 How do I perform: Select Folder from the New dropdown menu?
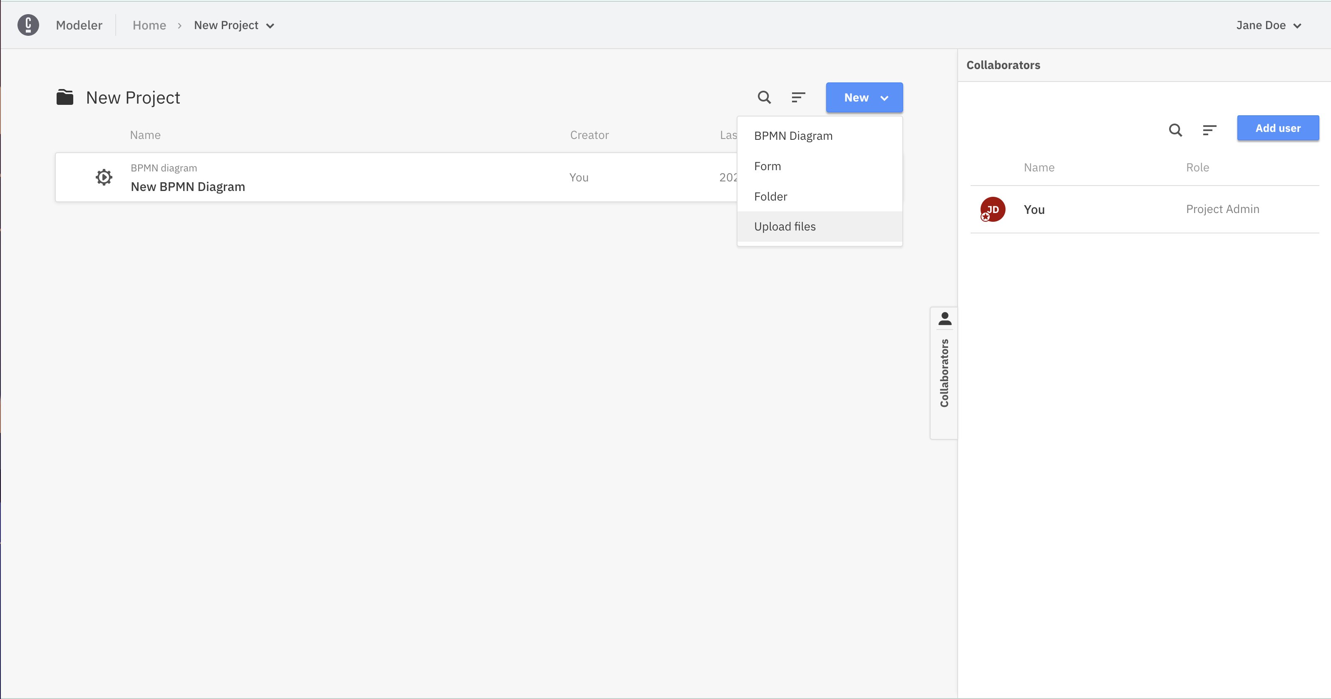[770, 196]
